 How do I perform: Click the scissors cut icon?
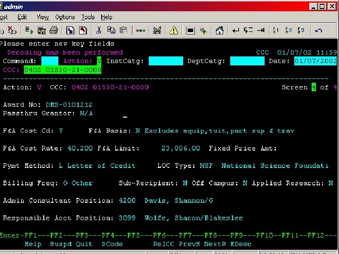(x=99, y=30)
